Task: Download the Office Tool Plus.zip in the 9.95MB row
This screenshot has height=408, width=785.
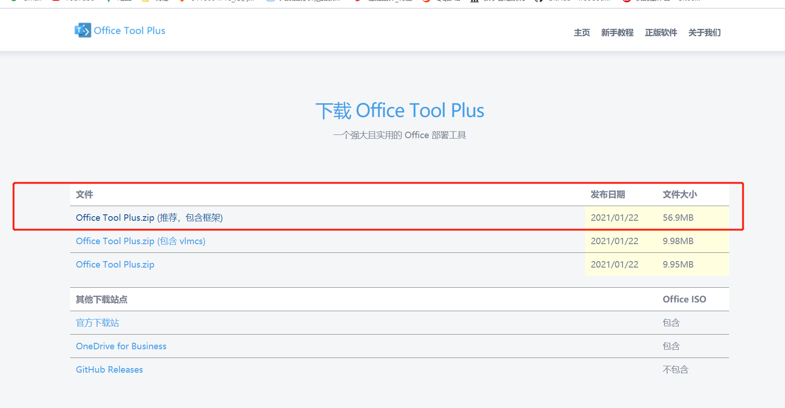Action: (x=115, y=264)
